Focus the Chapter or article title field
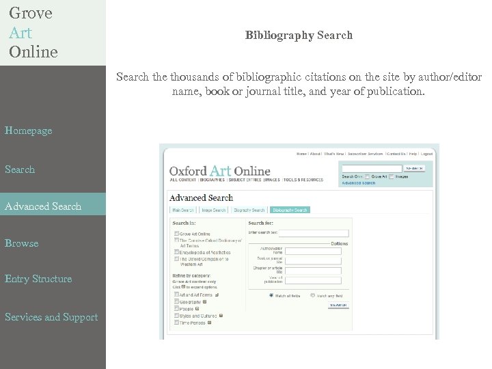The image size is (492, 369). [313, 271]
